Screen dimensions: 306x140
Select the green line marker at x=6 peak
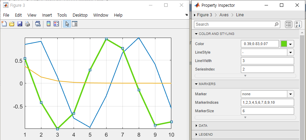tap(107, 39)
